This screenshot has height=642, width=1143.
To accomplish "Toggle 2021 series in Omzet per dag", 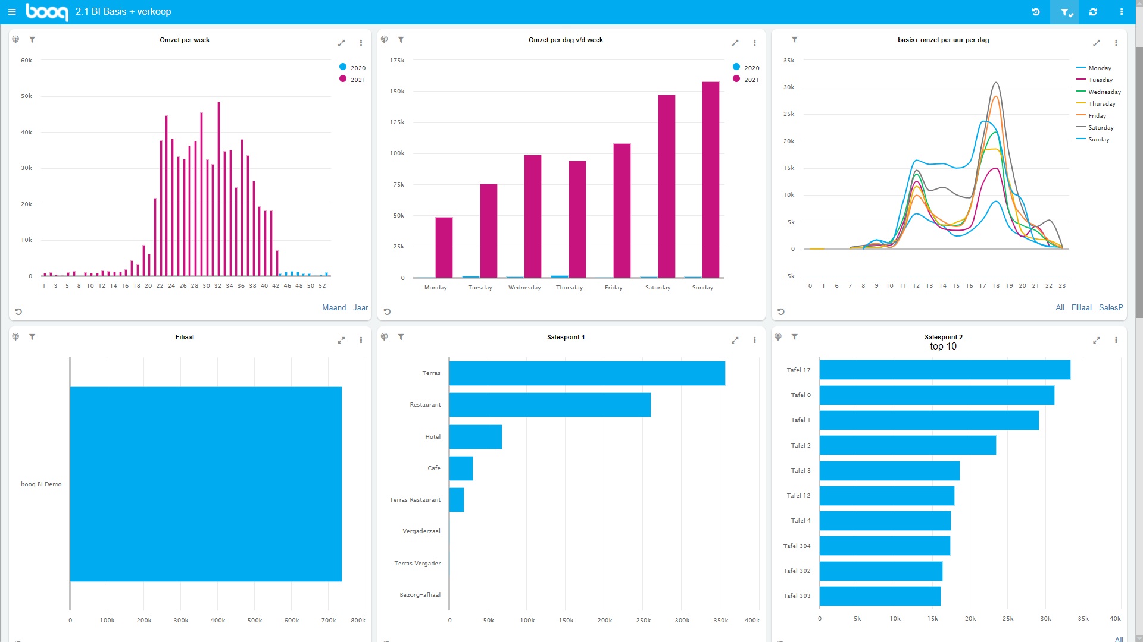I will (746, 80).
